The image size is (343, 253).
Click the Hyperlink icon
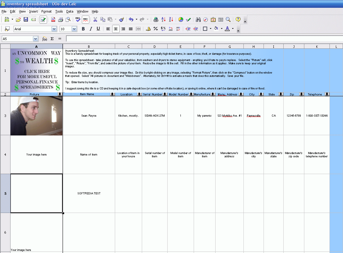click(x=156, y=20)
